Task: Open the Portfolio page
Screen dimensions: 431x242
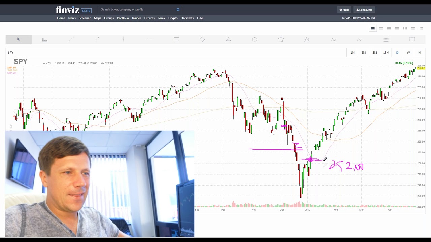Action: click(123, 18)
